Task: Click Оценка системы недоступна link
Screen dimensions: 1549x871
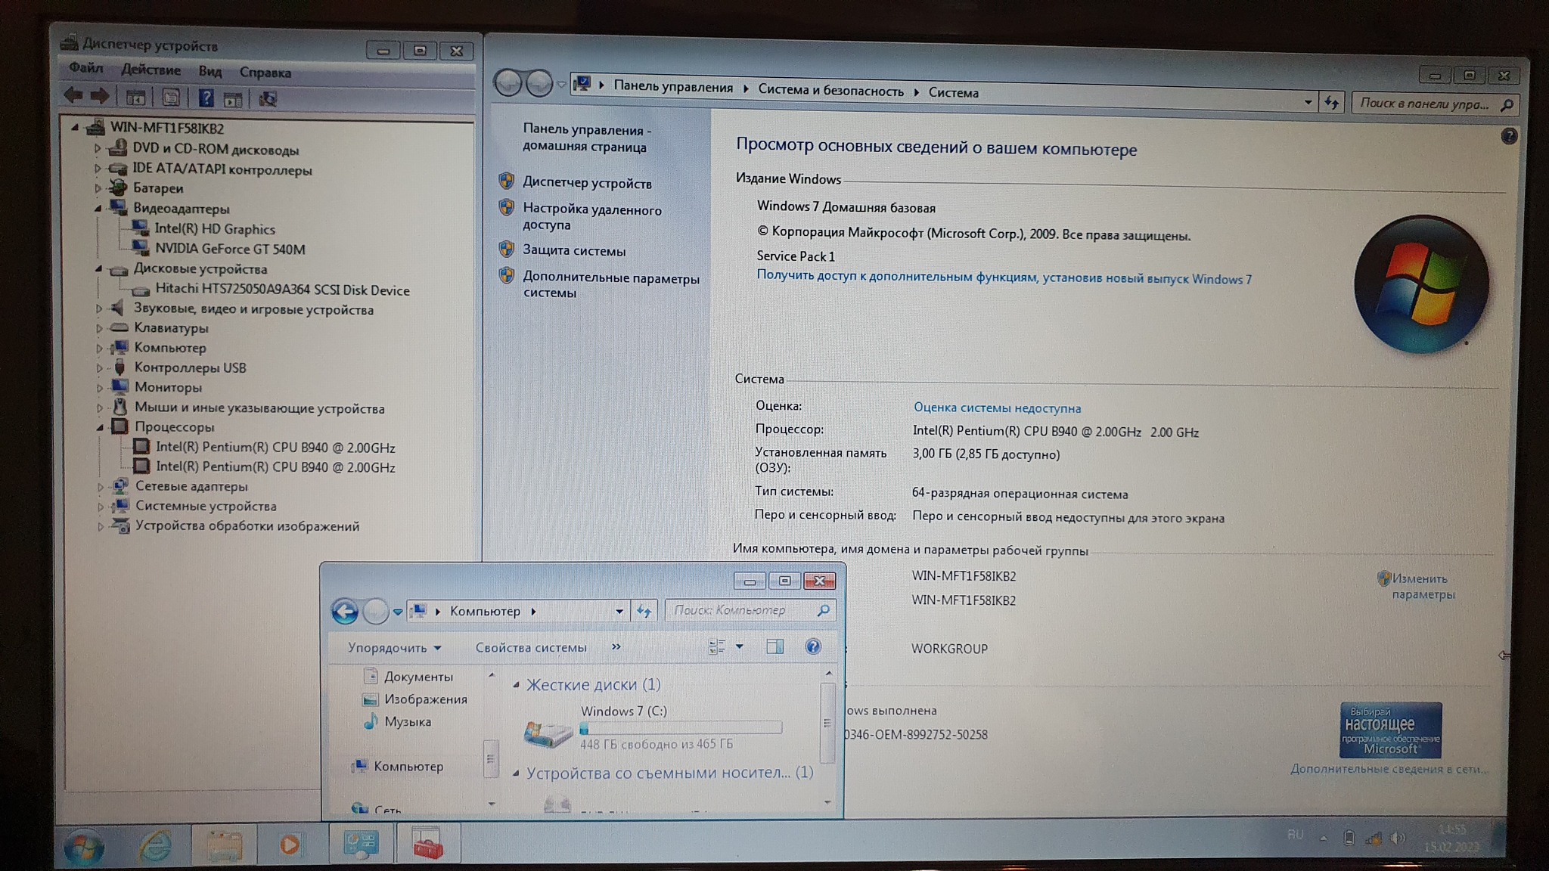Action: coord(997,408)
